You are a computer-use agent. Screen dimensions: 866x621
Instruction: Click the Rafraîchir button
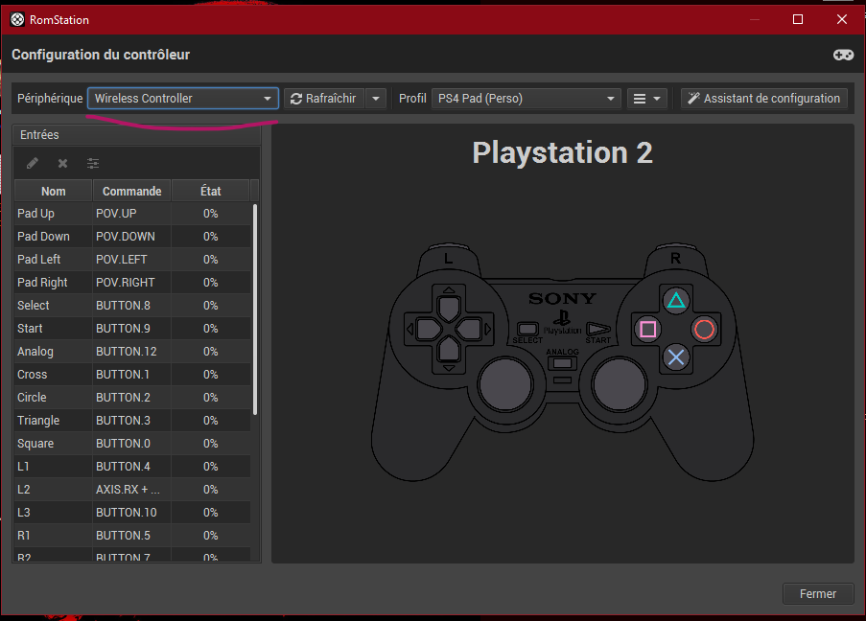[324, 99]
